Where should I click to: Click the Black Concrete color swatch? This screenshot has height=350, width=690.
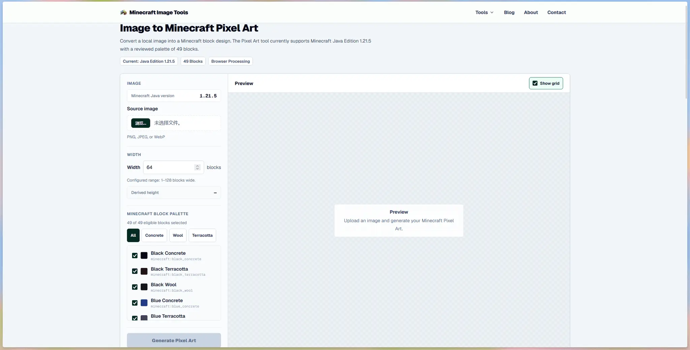[144, 256]
